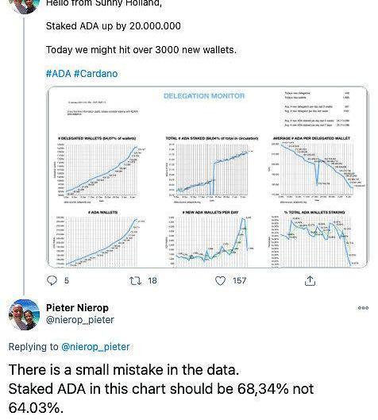Click the 18 retweets count

point(152,281)
